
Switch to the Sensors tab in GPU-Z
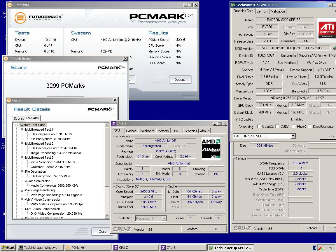coord(262,11)
